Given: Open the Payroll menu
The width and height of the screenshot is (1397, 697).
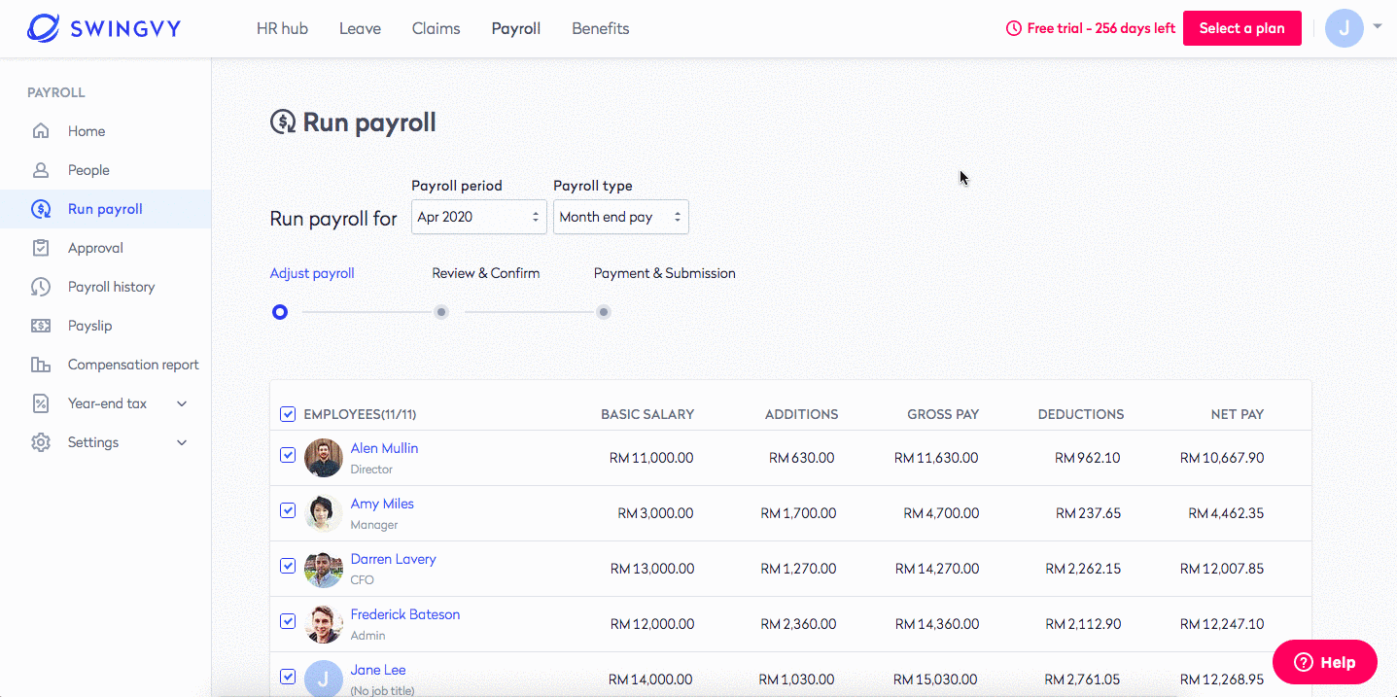Looking at the screenshot, I should coord(516,28).
